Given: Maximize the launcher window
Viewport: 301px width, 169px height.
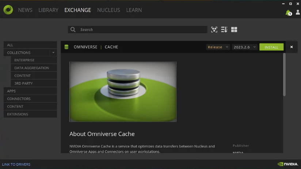Looking at the screenshot, I should [290, 4].
